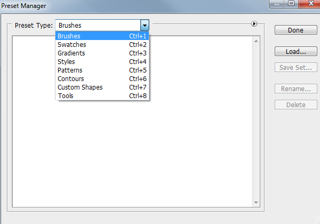Select Custom Shapes preset type
The height and width of the screenshot is (224, 320).
102,87
